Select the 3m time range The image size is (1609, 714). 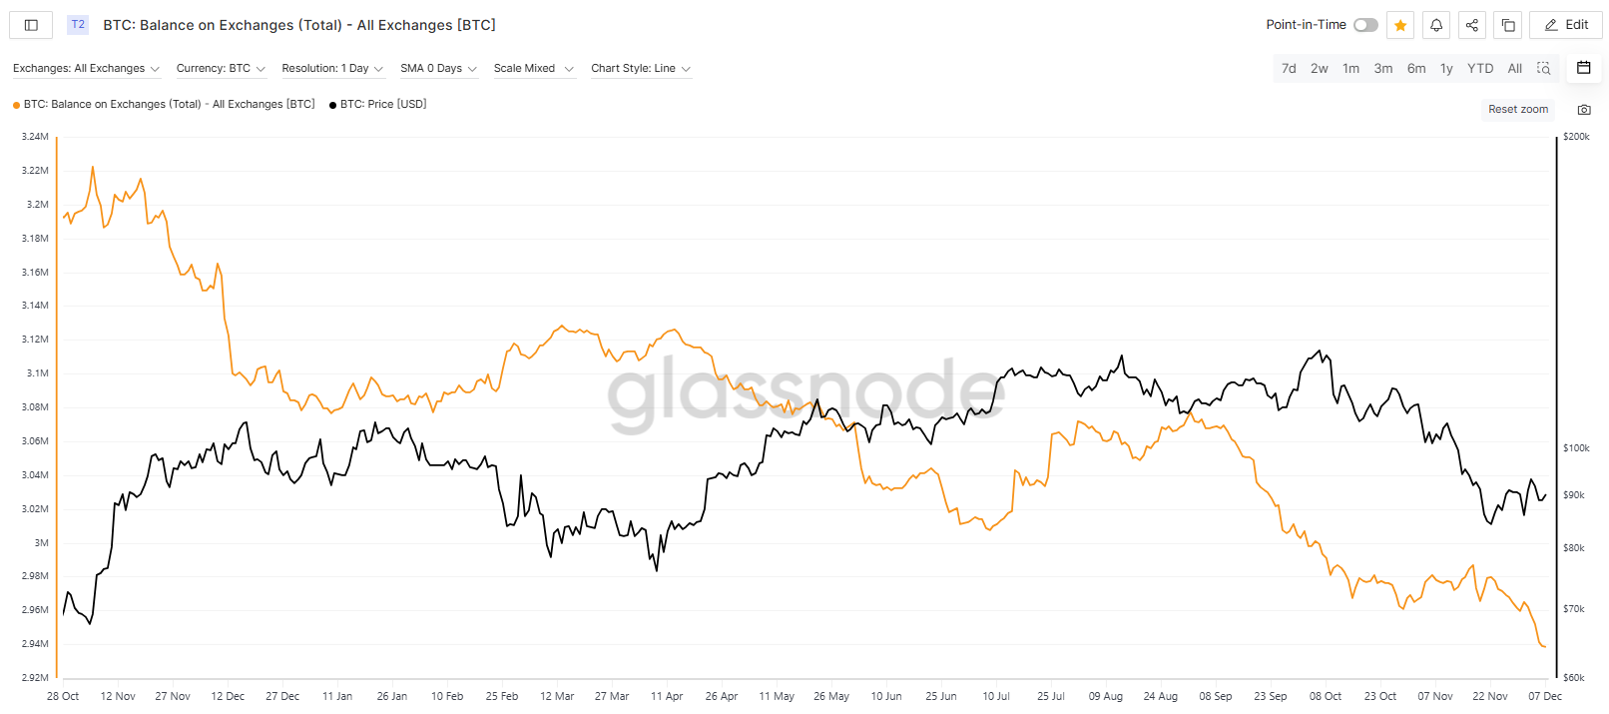(x=1382, y=69)
